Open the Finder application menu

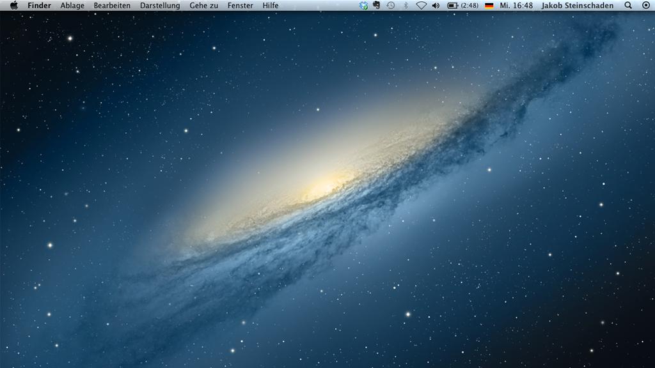[x=39, y=5]
